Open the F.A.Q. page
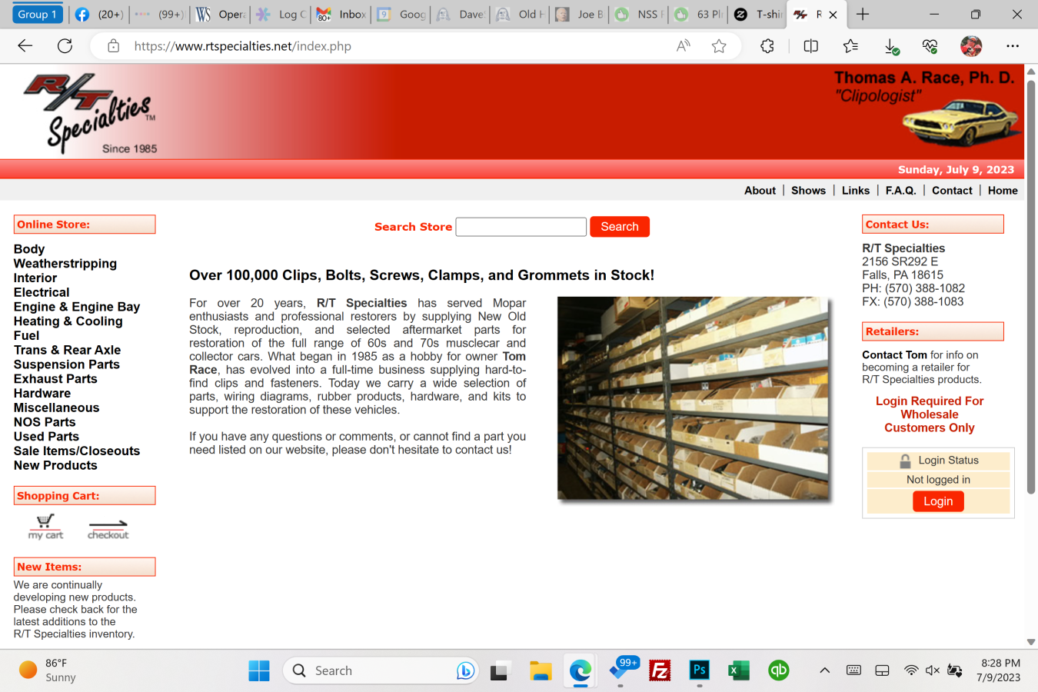 (900, 191)
